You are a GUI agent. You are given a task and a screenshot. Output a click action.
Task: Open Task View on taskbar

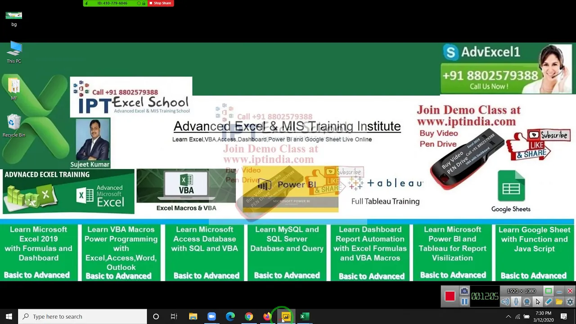pos(174,316)
